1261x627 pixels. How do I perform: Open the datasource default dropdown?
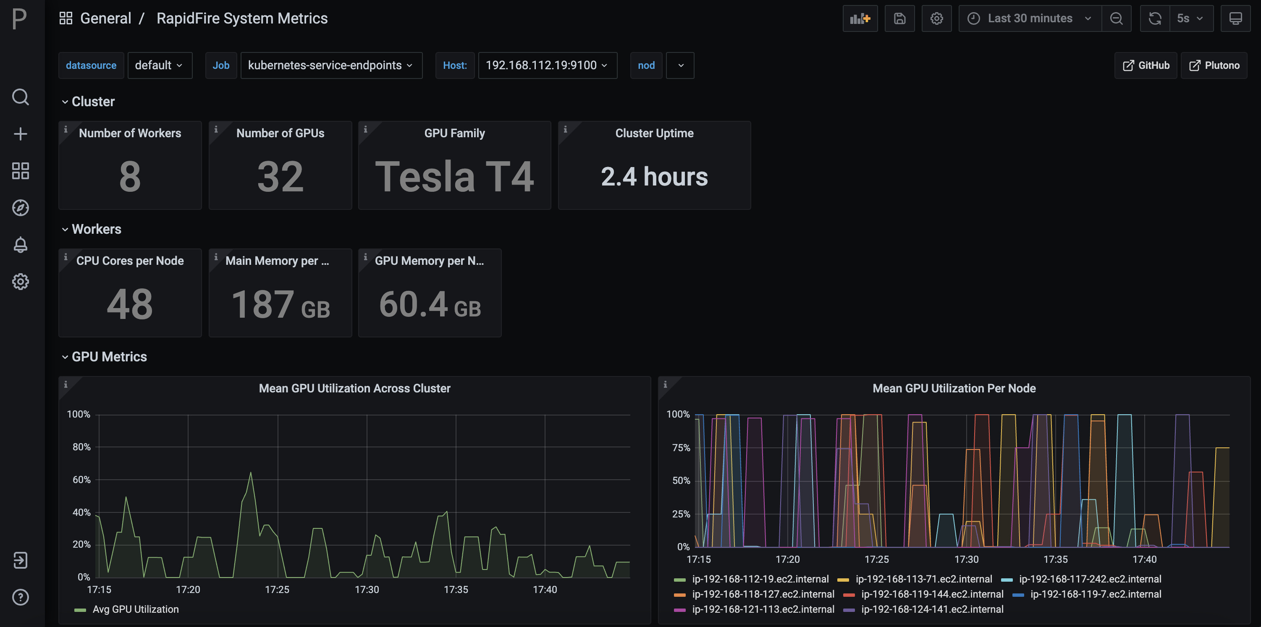(160, 65)
